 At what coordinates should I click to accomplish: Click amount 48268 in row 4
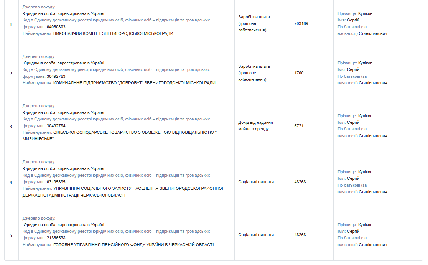[x=300, y=182]
